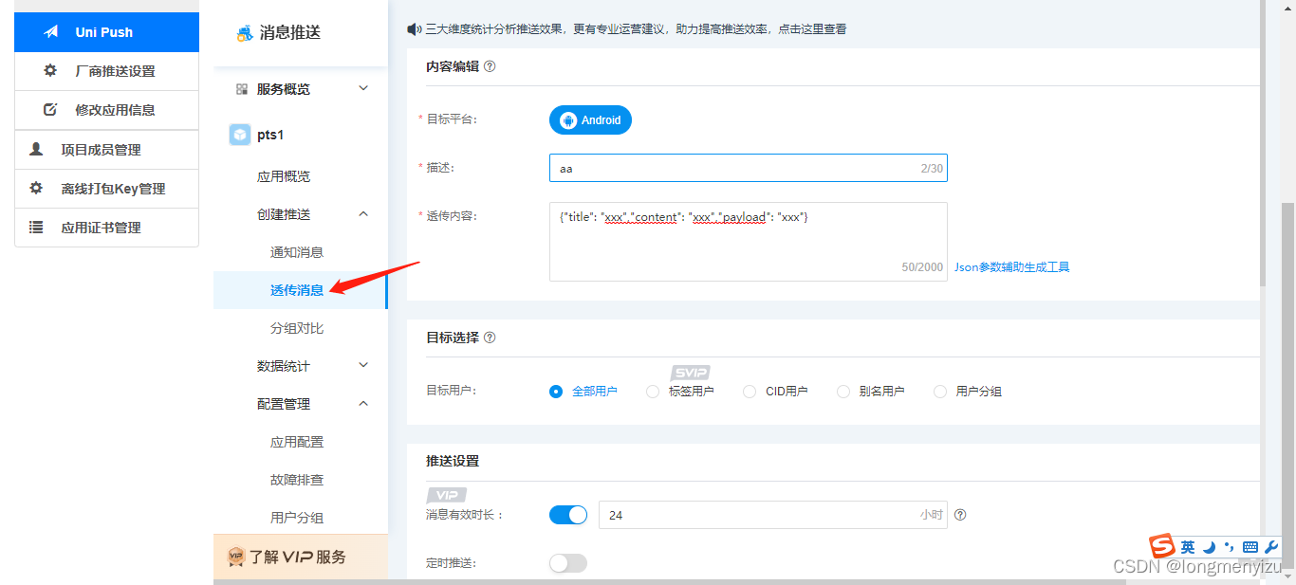This screenshot has height=585, width=1296.
Task: Expand the 服务概览 dropdown
Action: click(x=363, y=88)
